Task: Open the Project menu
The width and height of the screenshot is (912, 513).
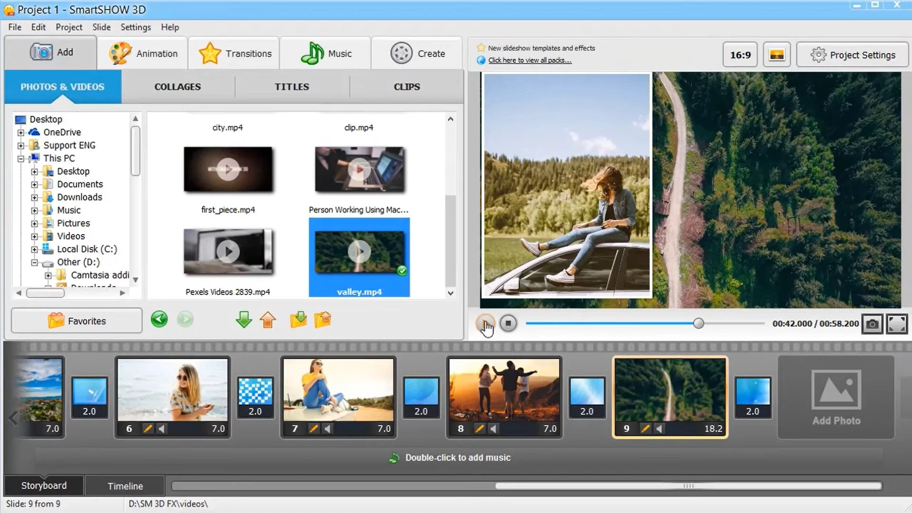Action: click(69, 27)
